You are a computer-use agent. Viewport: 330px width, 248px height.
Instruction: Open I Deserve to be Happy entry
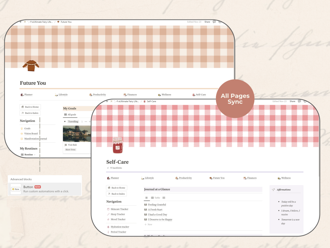click(158, 219)
